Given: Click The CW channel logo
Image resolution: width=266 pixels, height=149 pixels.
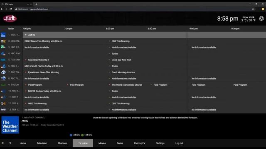Looking at the screenshot, I should coord(3,84).
